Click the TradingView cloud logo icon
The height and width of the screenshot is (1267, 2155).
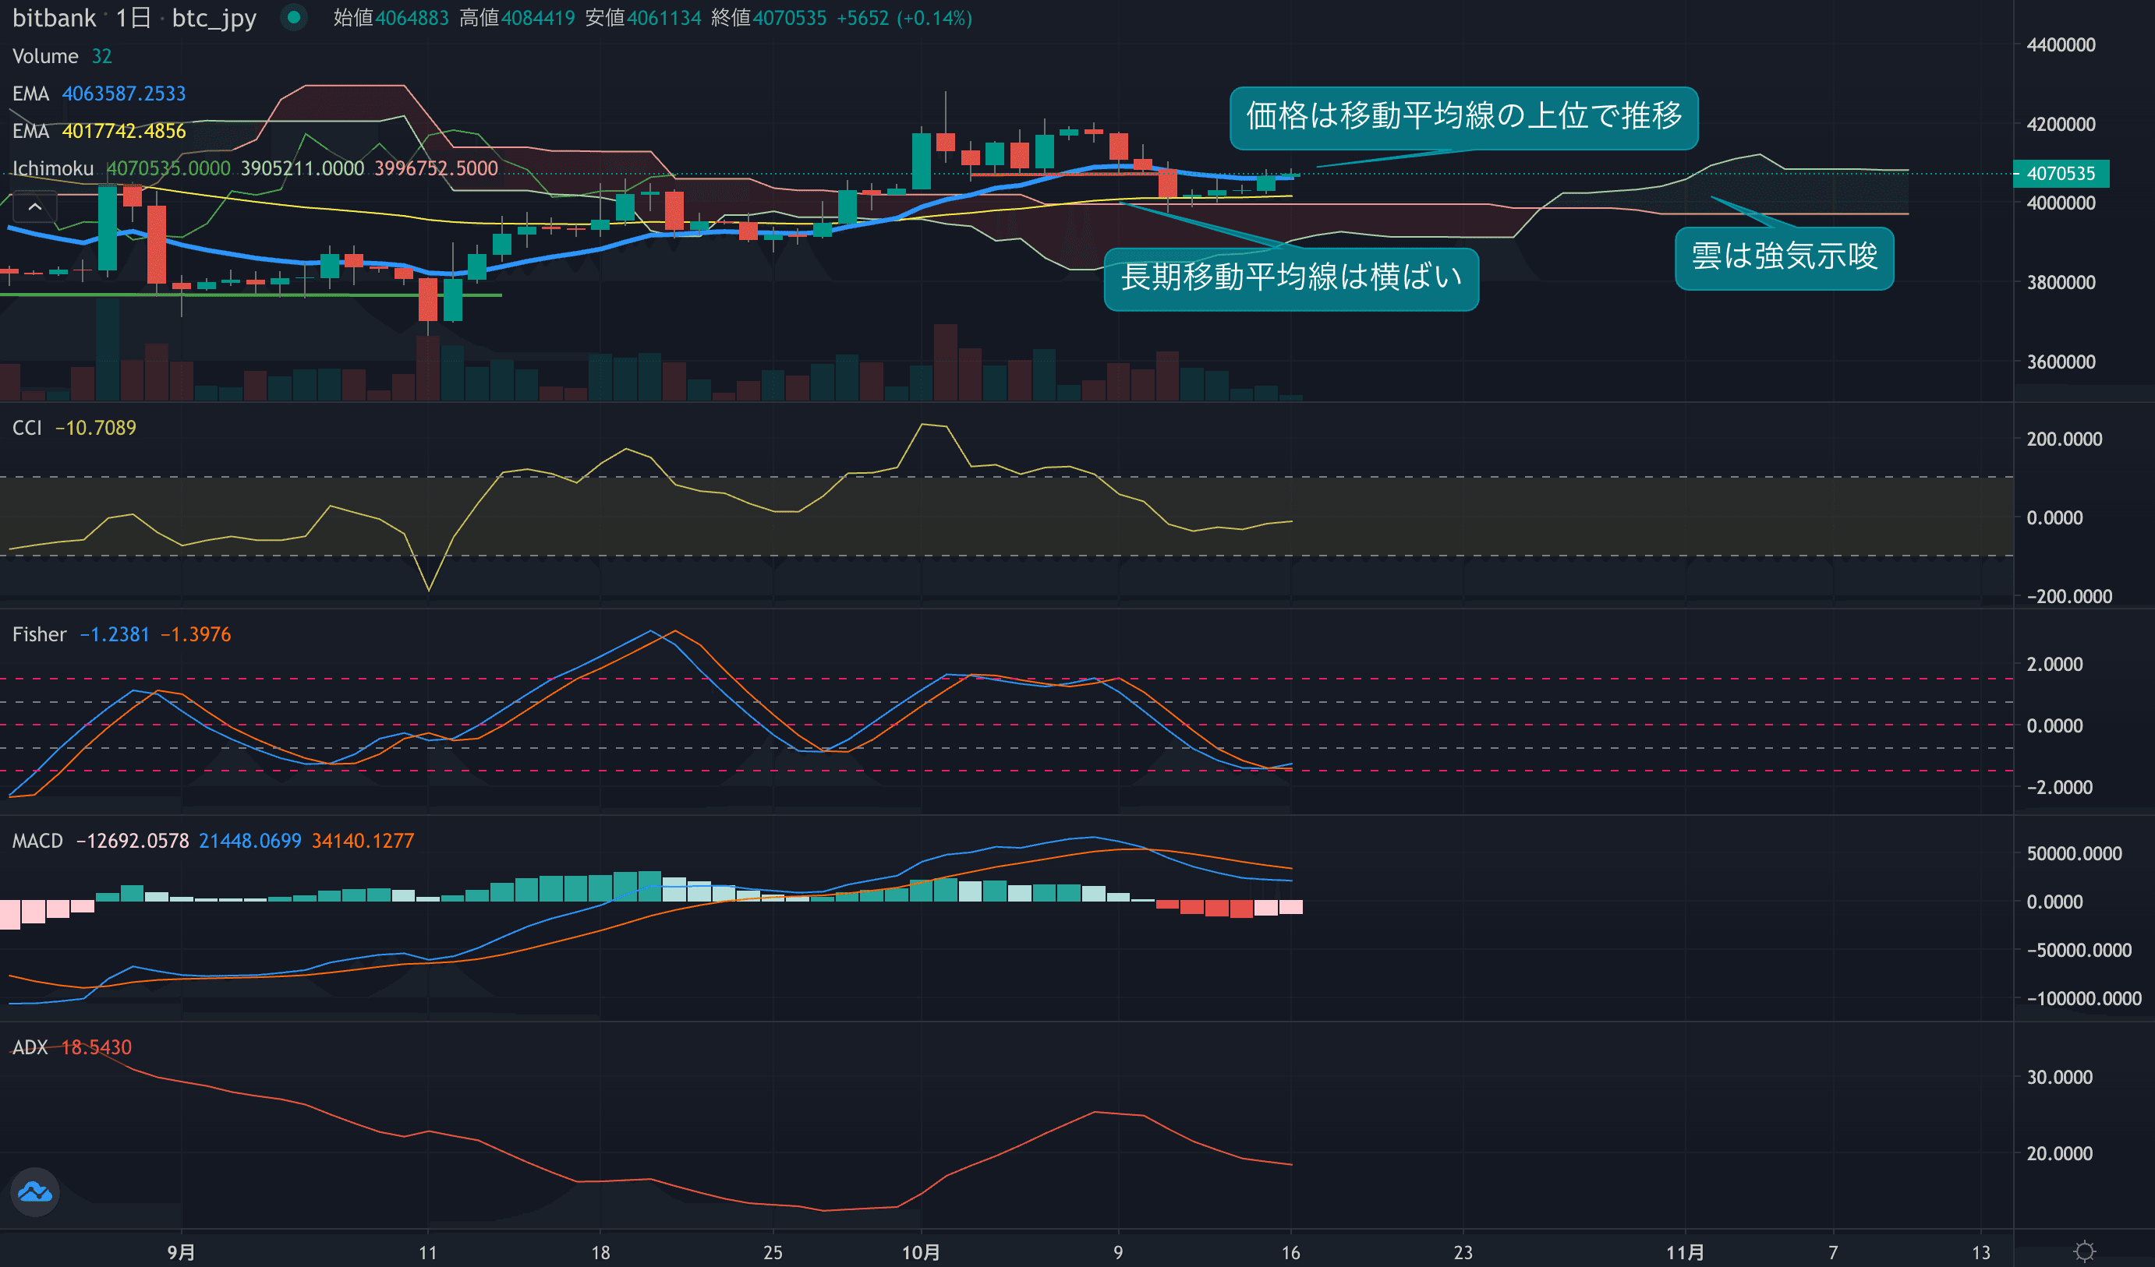(35, 1191)
